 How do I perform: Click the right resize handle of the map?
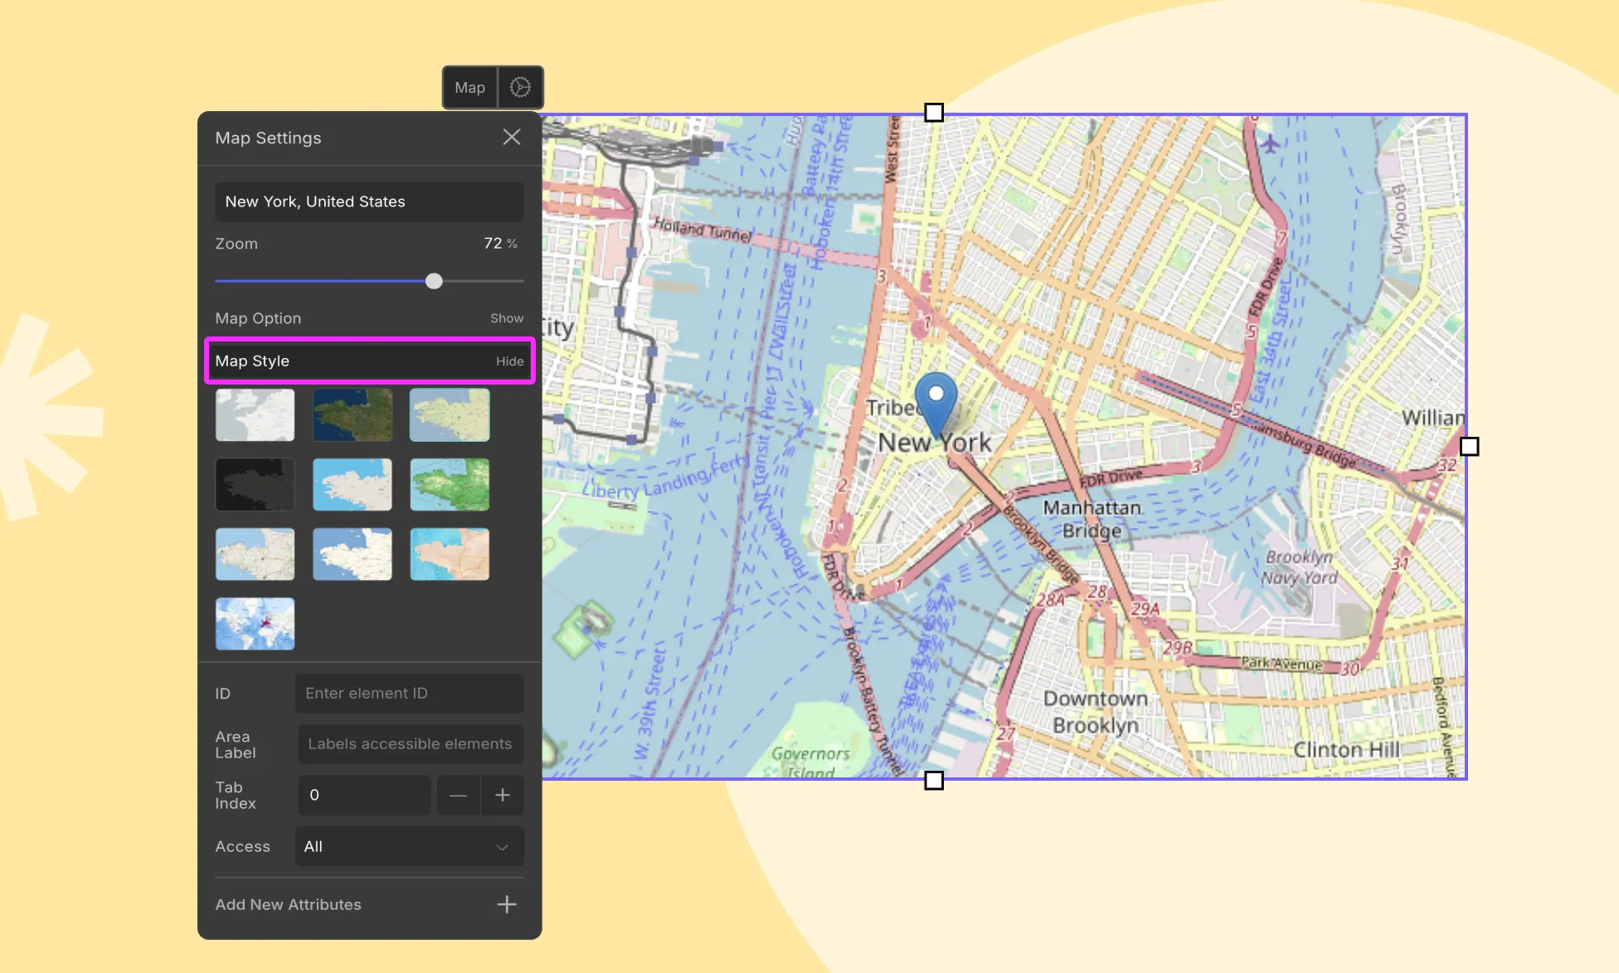1469,447
